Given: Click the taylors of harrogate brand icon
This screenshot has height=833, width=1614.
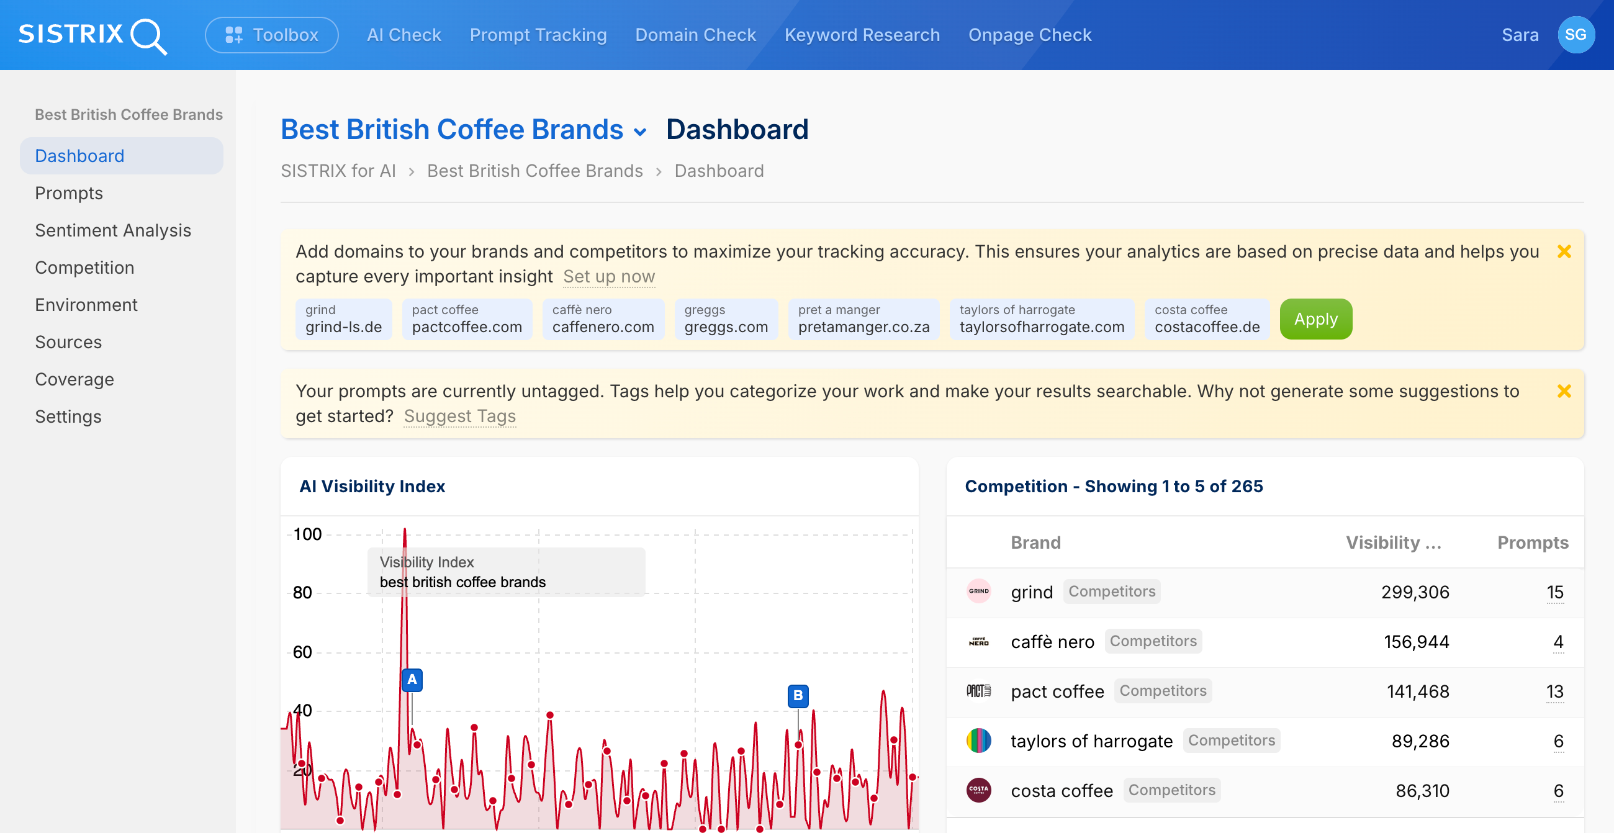Looking at the screenshot, I should click(x=979, y=741).
